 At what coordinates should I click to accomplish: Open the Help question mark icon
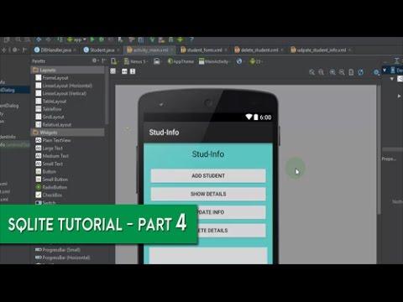(x=191, y=39)
